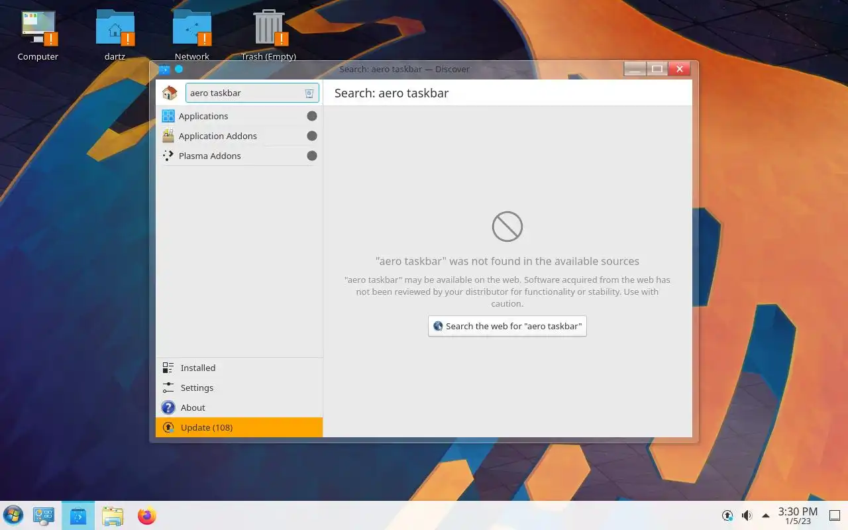Open the About page

pyautogui.click(x=239, y=407)
